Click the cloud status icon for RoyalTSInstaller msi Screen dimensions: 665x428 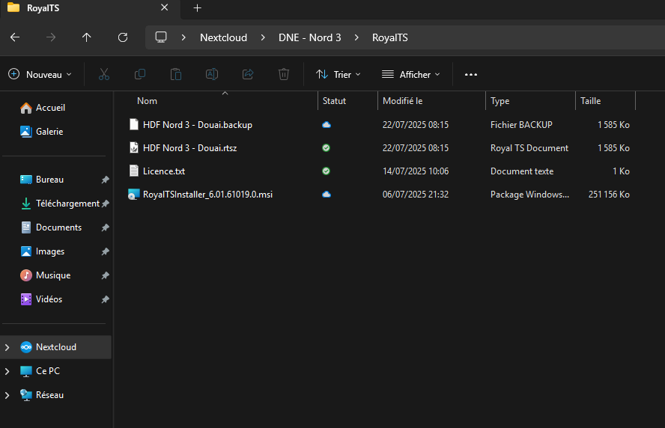coord(327,194)
